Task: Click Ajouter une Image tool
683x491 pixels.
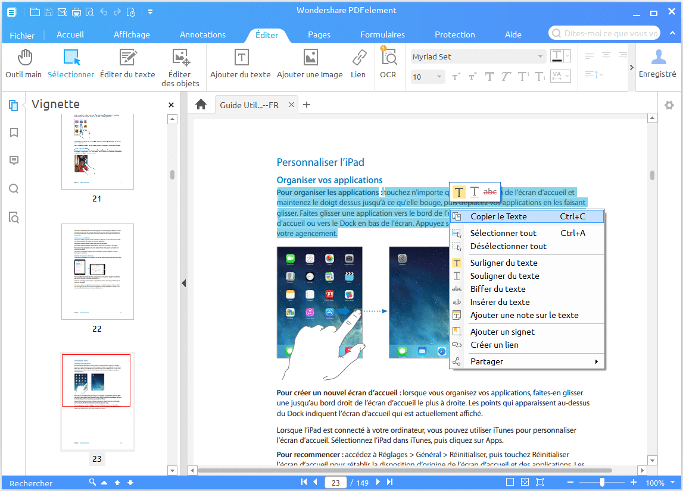Action: [x=310, y=64]
